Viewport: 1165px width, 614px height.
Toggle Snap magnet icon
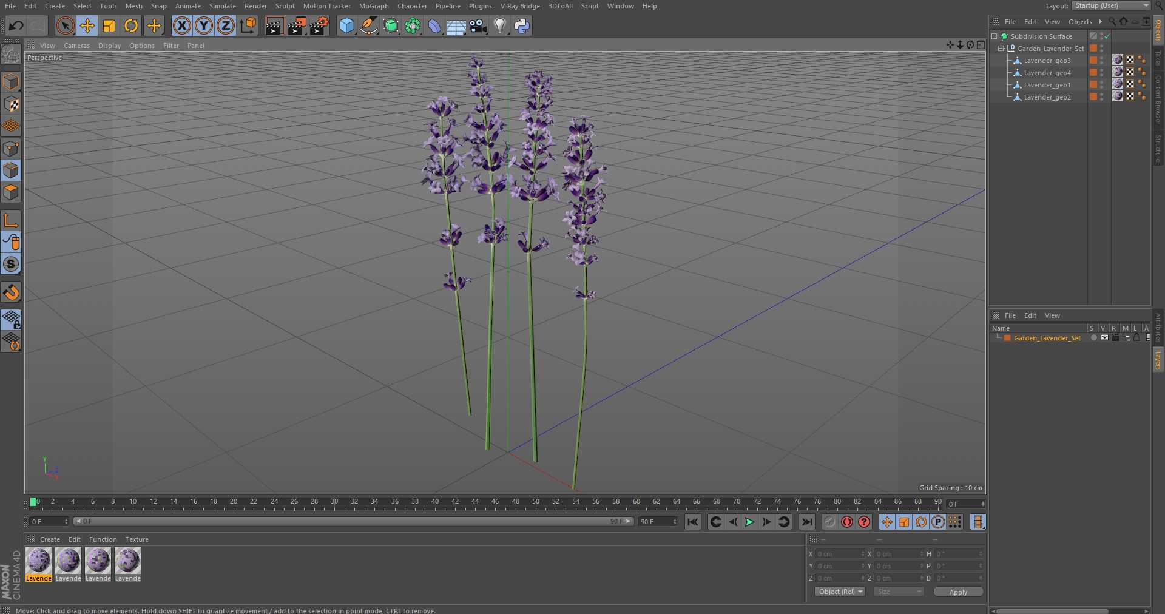(11, 292)
